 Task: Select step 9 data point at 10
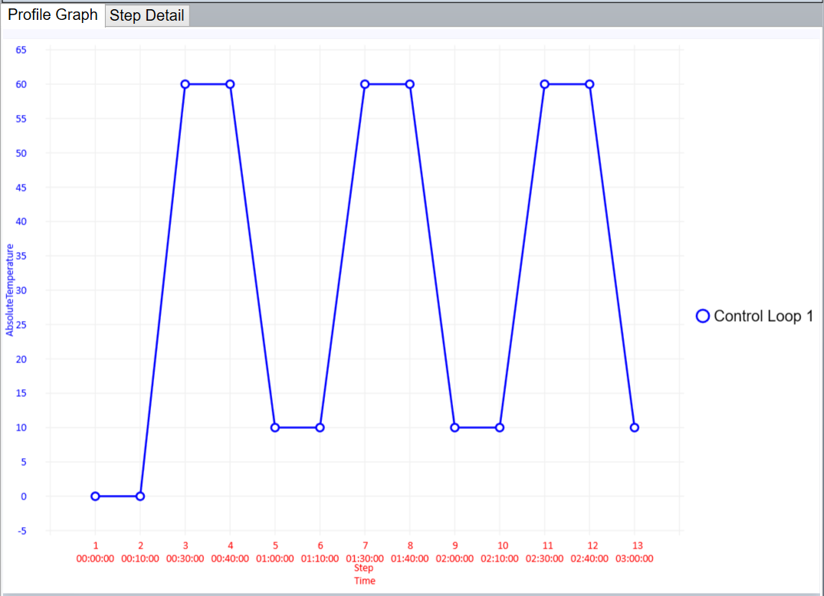455,427
